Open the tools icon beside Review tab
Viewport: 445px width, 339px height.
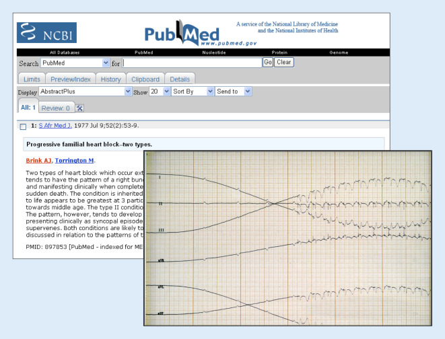click(x=79, y=108)
